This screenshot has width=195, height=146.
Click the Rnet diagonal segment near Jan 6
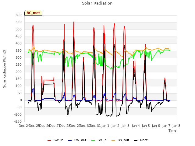(x=155, y=107)
